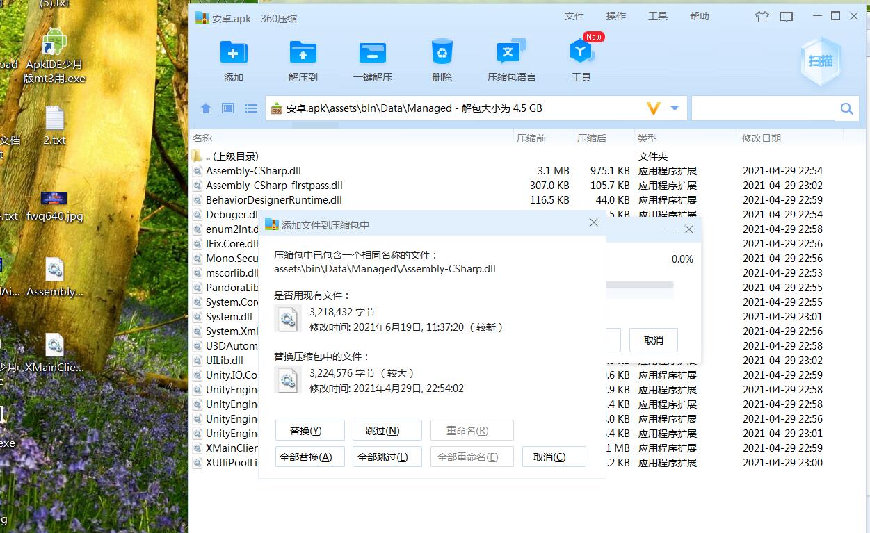Select the BehaviorDesignerRuntime.dll file

point(517,200)
